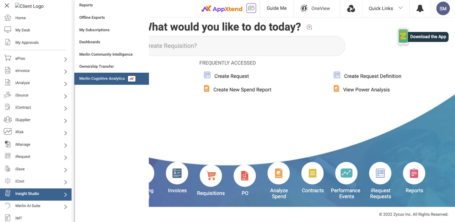Click the Analyze Spend icon
Screen dimensions: 455x222
279,173
